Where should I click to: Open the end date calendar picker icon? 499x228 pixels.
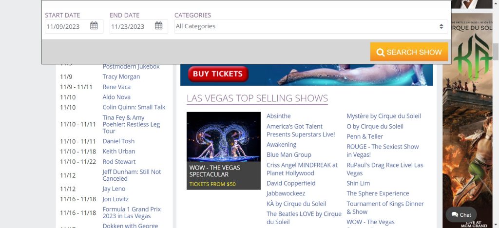(158, 26)
